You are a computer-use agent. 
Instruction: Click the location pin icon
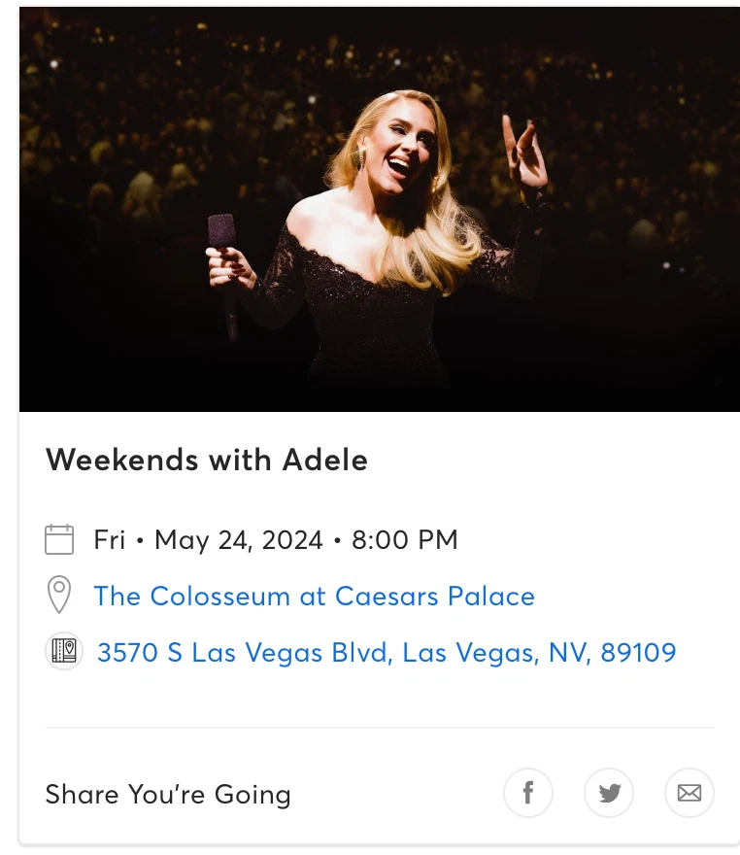(x=59, y=595)
